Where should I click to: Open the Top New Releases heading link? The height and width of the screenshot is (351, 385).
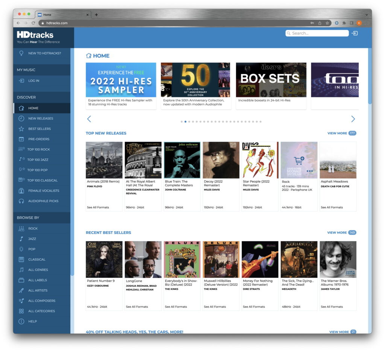(106, 133)
